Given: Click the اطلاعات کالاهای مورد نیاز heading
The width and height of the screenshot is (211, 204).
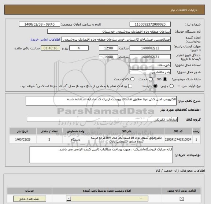Looking at the screenshot, I should click(x=180, y=110).
